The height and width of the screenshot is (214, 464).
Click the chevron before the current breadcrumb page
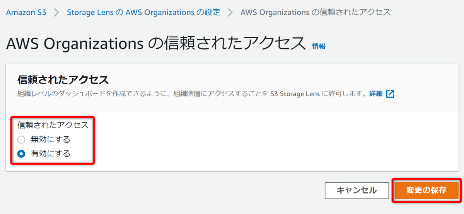(230, 12)
